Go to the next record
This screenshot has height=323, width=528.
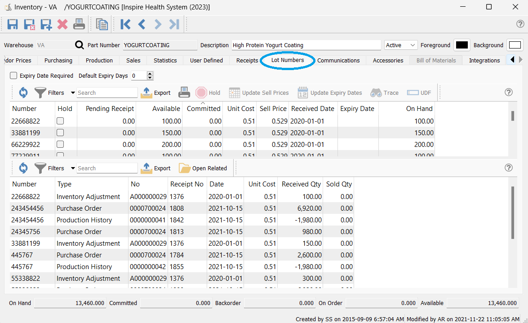pos(158,24)
